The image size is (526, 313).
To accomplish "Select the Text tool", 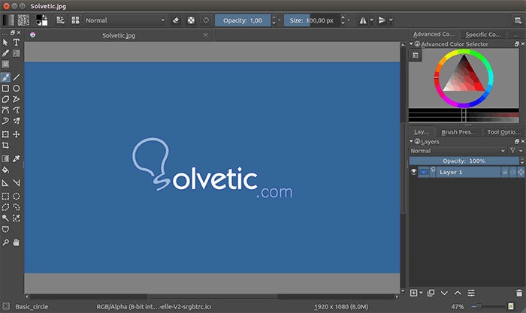I will 16,43.
